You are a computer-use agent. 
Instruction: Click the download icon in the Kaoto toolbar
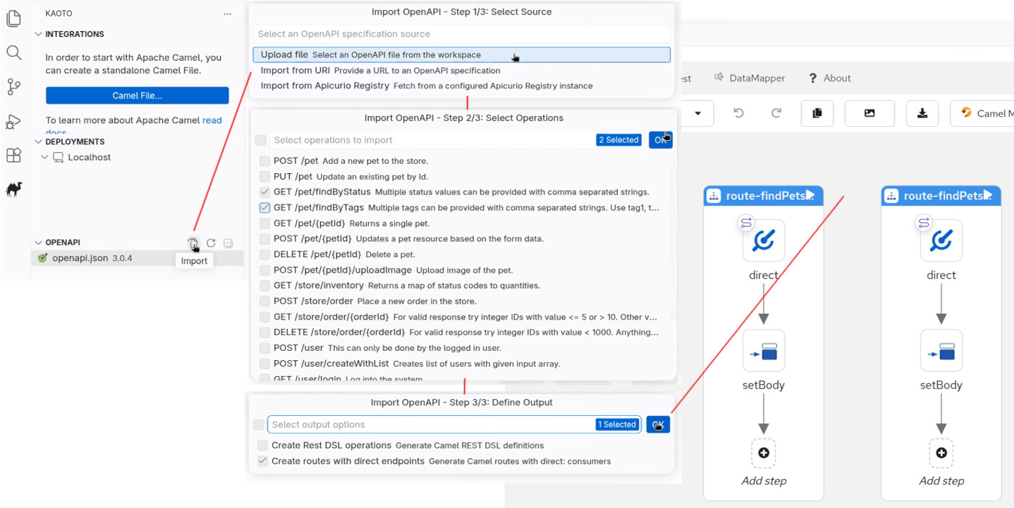[922, 113]
